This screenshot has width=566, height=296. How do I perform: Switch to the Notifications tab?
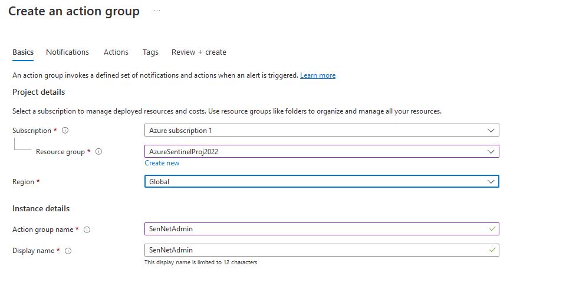pyautogui.click(x=67, y=52)
